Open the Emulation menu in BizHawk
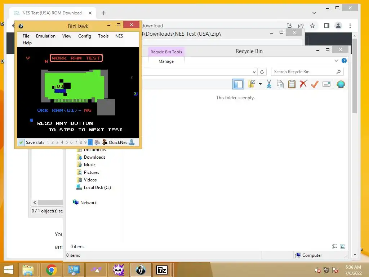 coord(46,36)
